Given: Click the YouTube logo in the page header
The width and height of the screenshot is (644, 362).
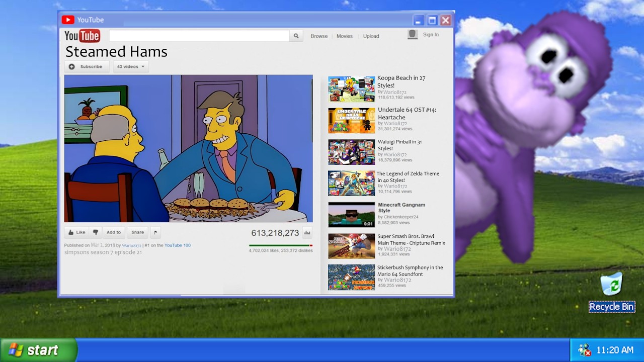Looking at the screenshot, I should coord(82,36).
